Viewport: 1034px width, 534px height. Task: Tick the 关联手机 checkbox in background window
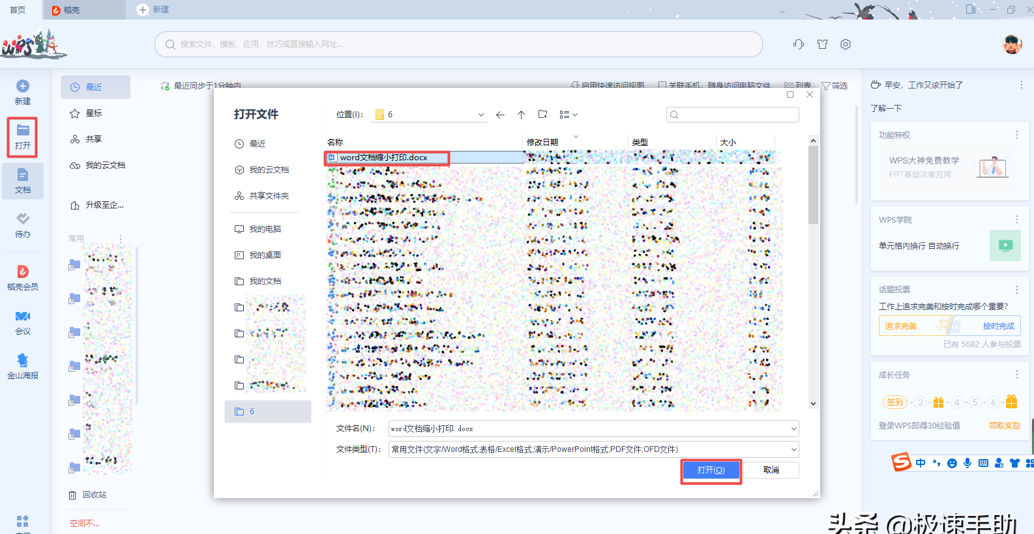(x=662, y=85)
